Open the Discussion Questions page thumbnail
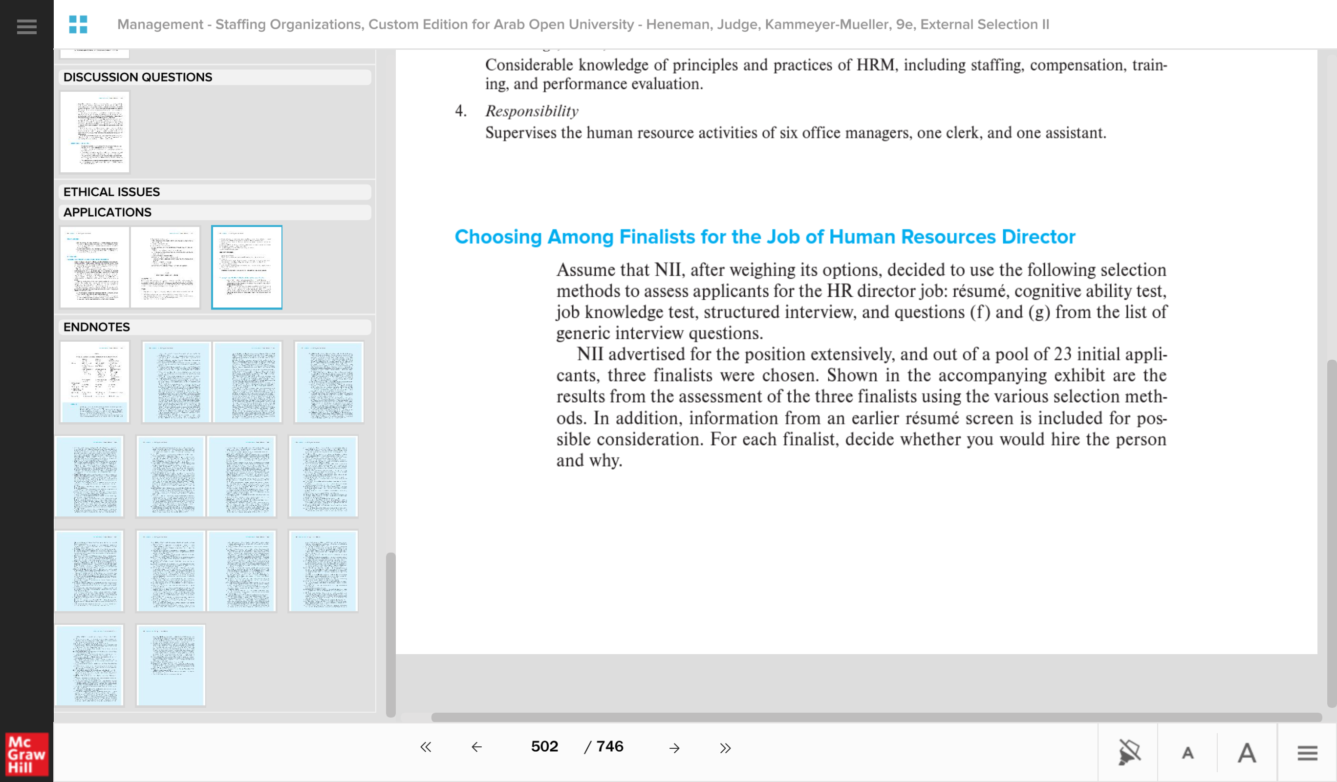The height and width of the screenshot is (782, 1337). click(95, 132)
